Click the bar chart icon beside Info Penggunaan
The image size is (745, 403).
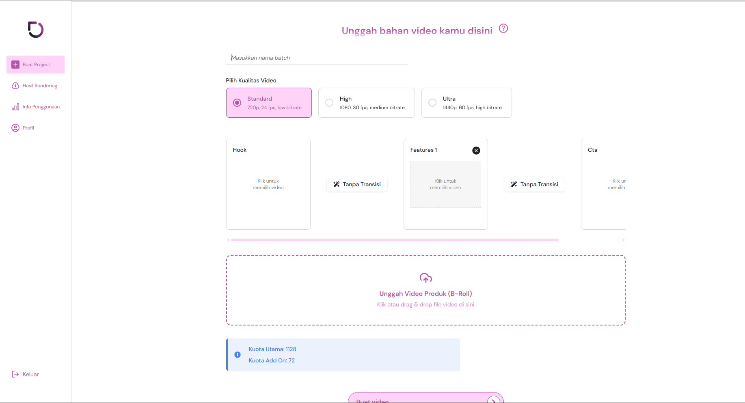coord(15,107)
